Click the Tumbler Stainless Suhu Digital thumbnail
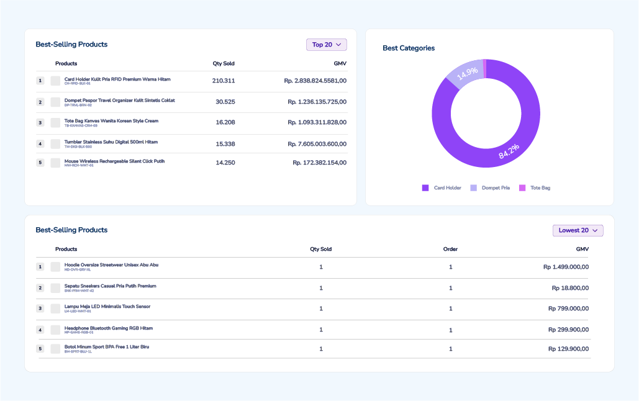 click(55, 144)
